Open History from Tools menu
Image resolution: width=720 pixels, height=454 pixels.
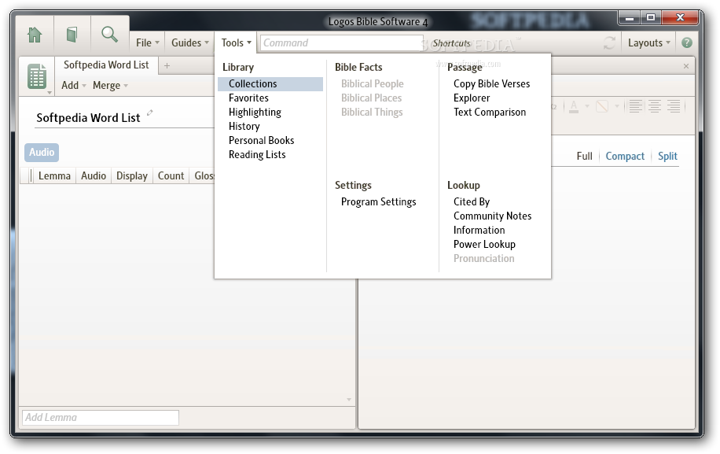point(244,127)
